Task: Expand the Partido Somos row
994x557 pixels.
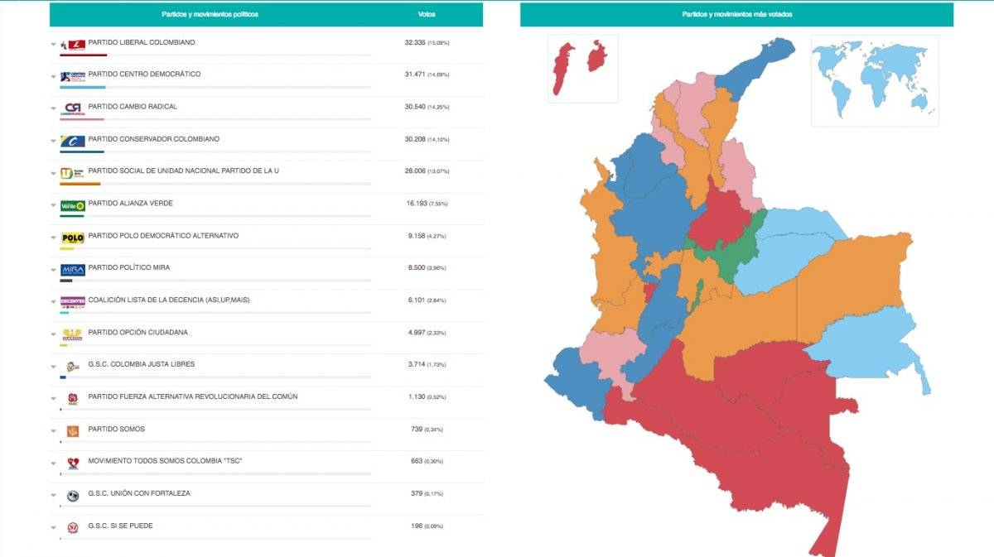Action: [x=54, y=432]
